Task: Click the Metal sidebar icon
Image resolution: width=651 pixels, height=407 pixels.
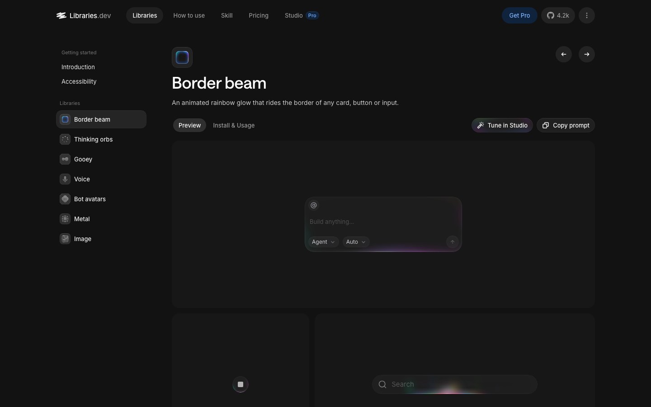Action: [x=65, y=219]
